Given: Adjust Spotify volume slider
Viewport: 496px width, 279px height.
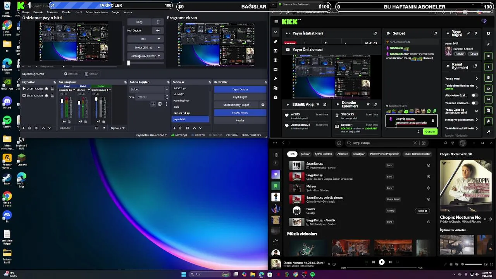Looking at the screenshot, I should click(473, 264).
